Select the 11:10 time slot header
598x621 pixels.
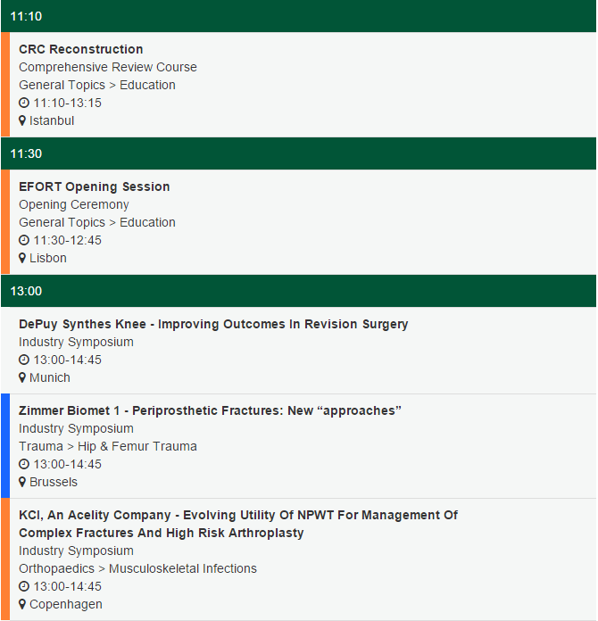(299, 16)
